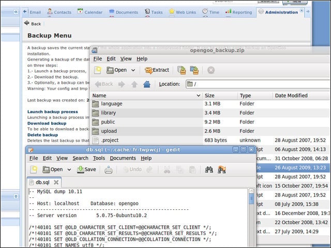Viewport: 331px width, 248px height.
Task: Select the library folder row
Action: [210, 113]
